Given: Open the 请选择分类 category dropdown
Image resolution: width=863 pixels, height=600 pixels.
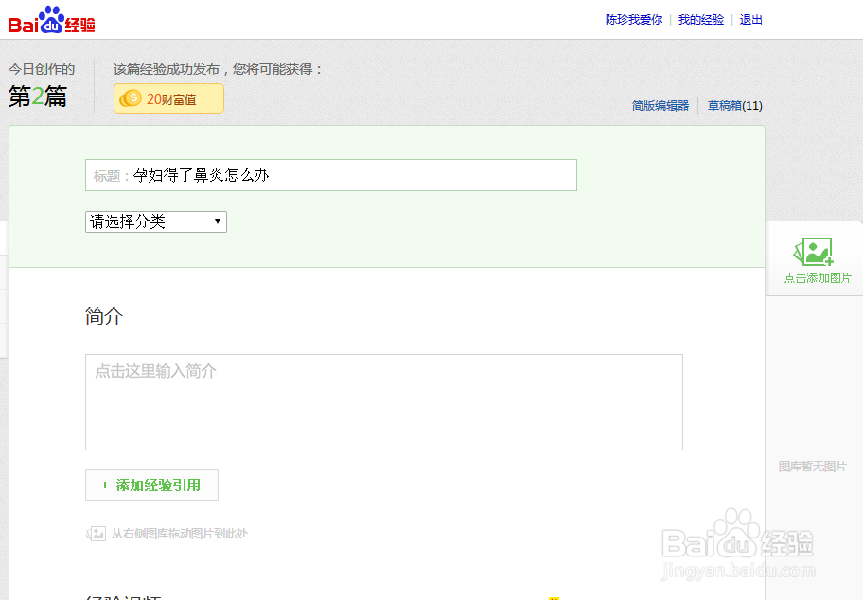Looking at the screenshot, I should click(155, 221).
